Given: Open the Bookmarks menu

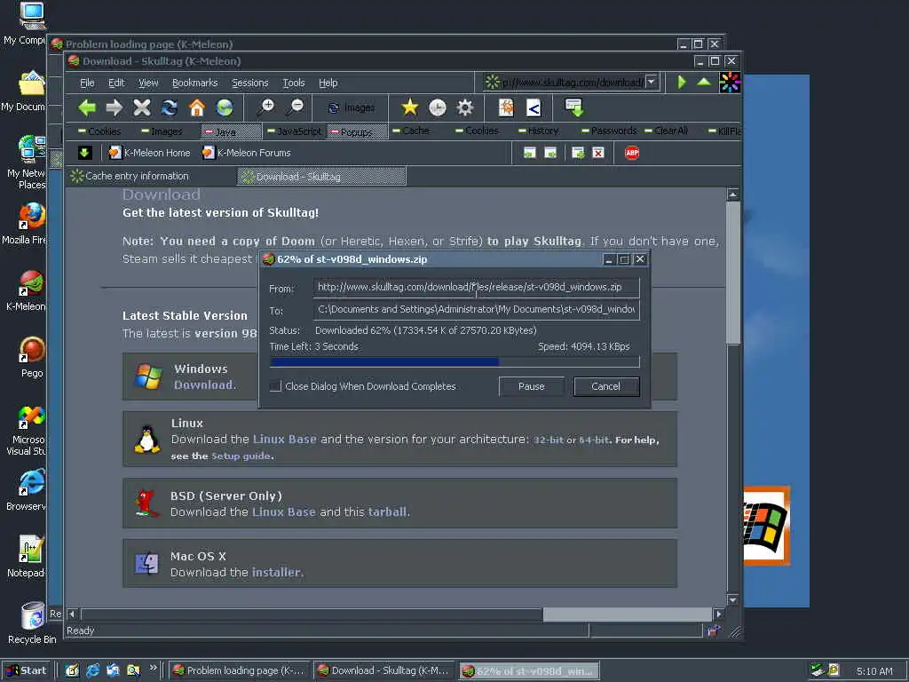Looking at the screenshot, I should tap(194, 83).
